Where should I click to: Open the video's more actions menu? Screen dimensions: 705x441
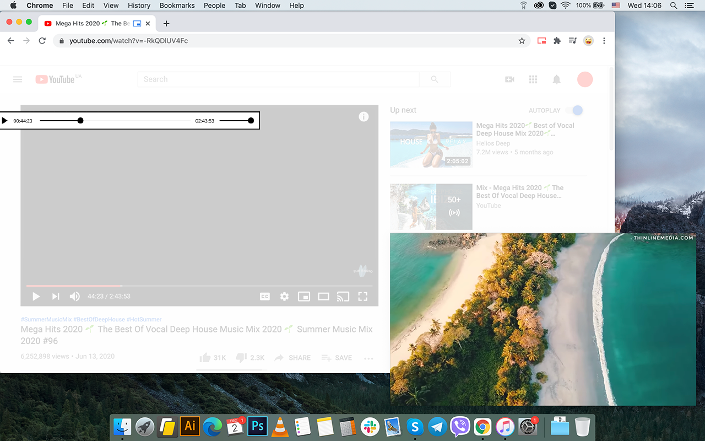pyautogui.click(x=368, y=358)
